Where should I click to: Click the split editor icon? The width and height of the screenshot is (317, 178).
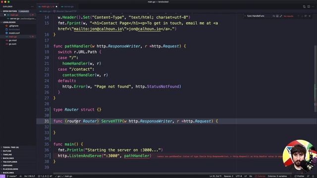click(309, 6)
